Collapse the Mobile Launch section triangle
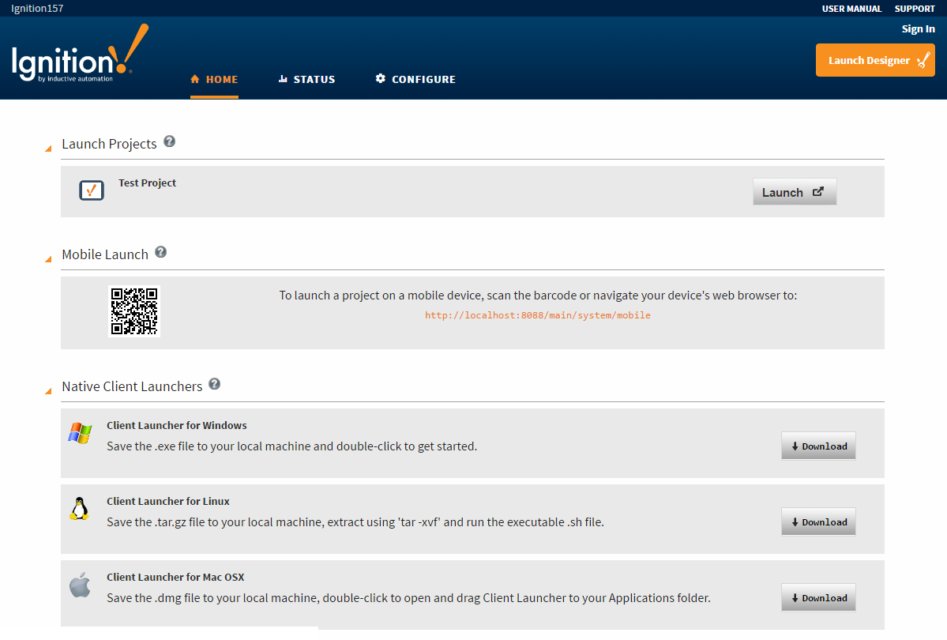 pos(49,257)
